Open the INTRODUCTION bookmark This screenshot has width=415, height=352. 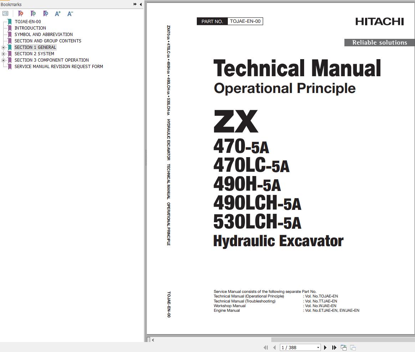[30, 28]
